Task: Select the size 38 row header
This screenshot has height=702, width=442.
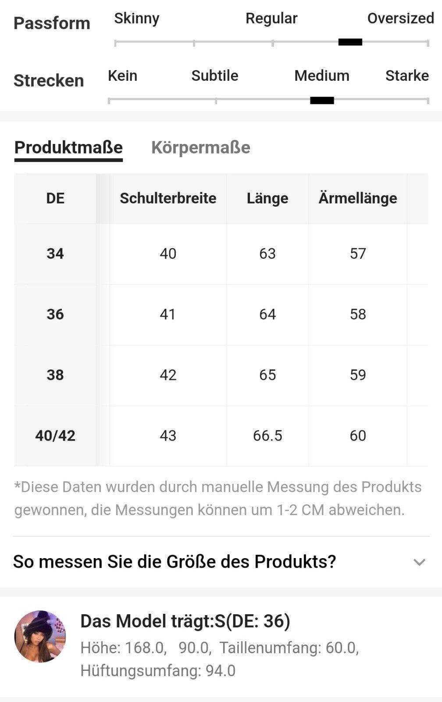Action: 55,375
